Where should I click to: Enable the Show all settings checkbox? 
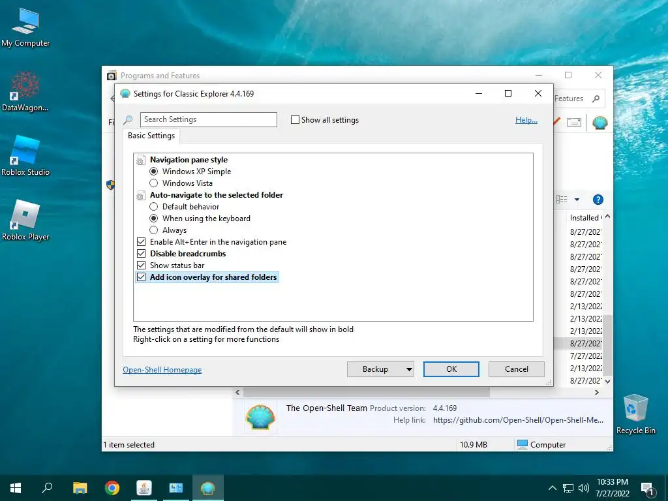tap(295, 120)
